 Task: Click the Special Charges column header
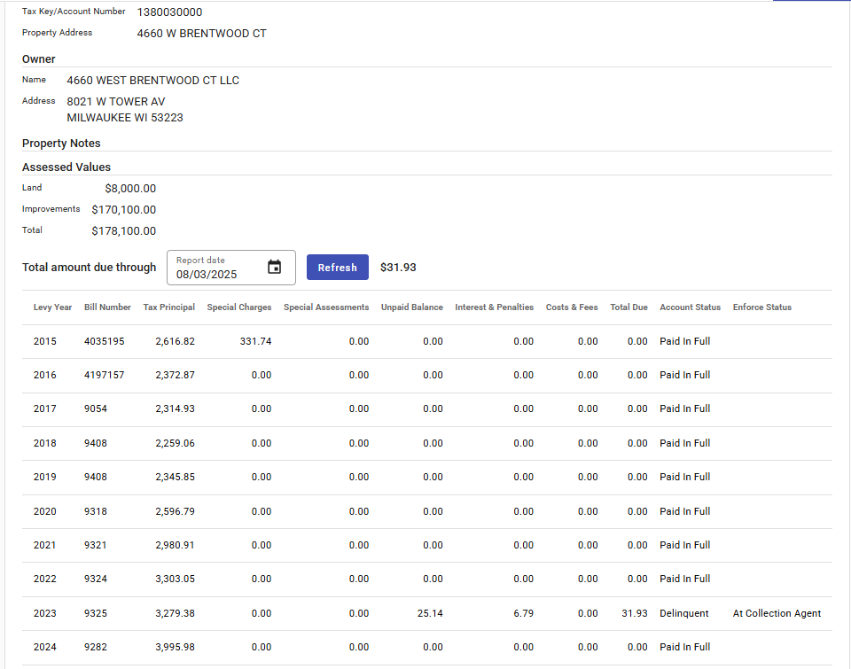(239, 307)
